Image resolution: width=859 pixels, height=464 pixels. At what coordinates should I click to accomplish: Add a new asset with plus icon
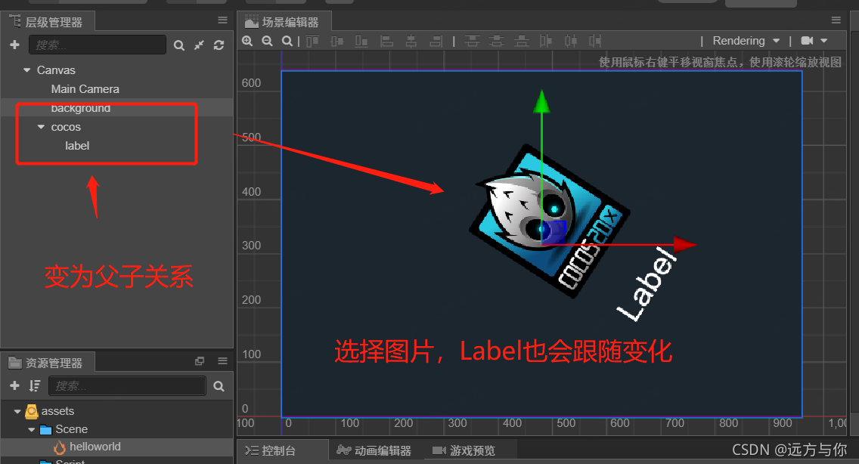pyautogui.click(x=15, y=385)
